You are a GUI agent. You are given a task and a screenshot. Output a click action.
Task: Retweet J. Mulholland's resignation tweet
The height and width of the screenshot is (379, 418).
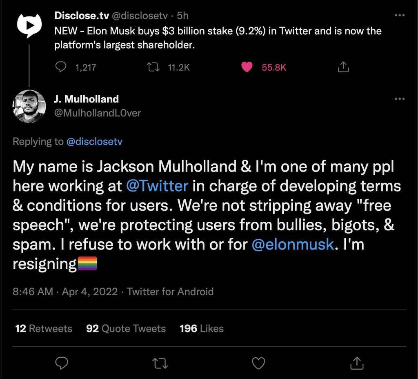pyautogui.click(x=160, y=363)
